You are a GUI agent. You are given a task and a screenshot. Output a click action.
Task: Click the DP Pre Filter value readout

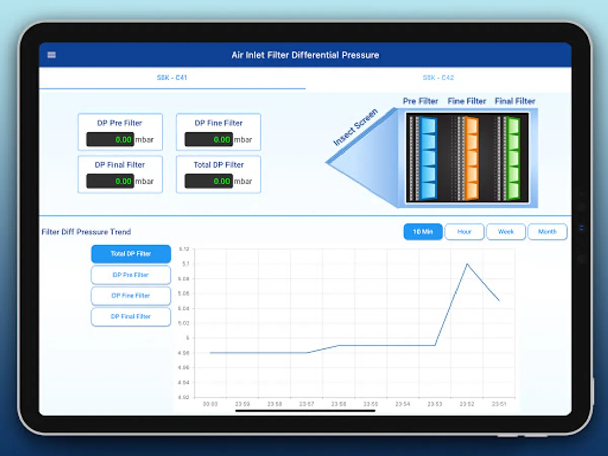tap(110, 140)
